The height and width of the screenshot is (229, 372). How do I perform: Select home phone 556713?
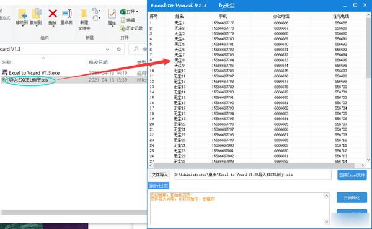341,156
